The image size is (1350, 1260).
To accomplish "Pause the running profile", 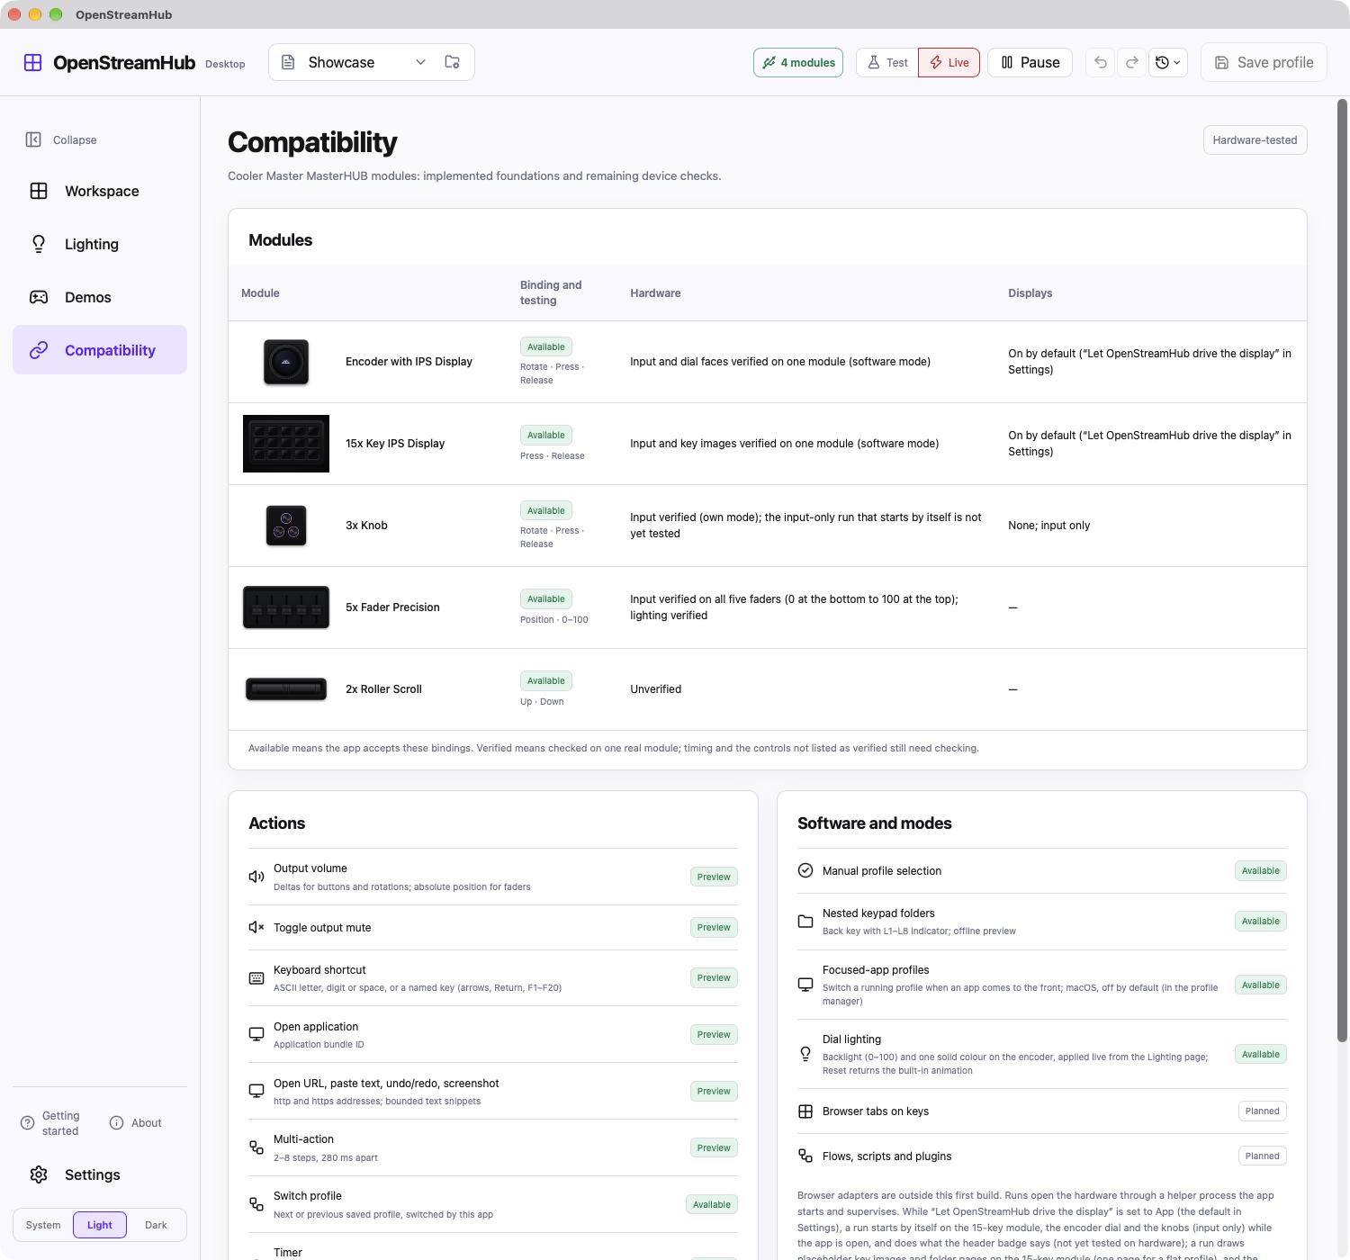I will (1030, 62).
